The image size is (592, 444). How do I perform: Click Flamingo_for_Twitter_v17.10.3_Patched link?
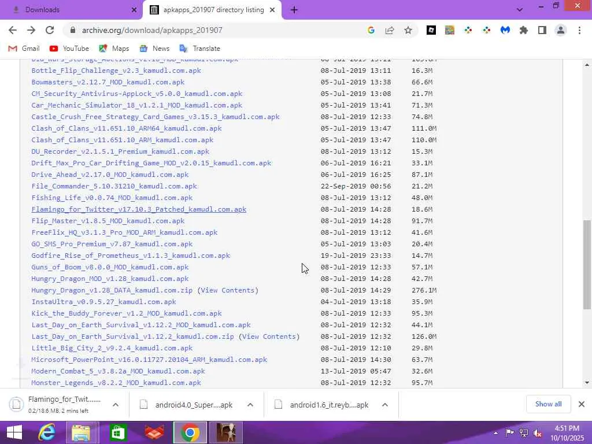click(x=139, y=209)
